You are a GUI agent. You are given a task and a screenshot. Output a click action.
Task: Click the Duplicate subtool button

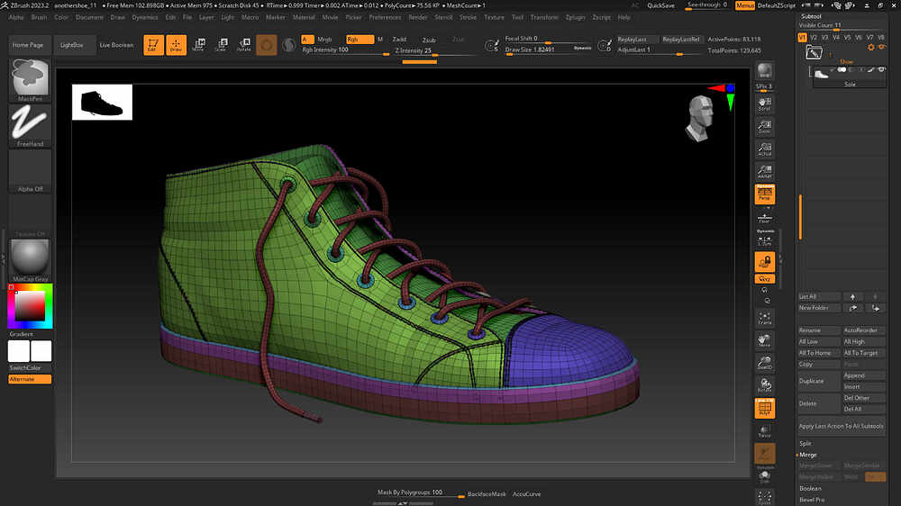pos(819,381)
